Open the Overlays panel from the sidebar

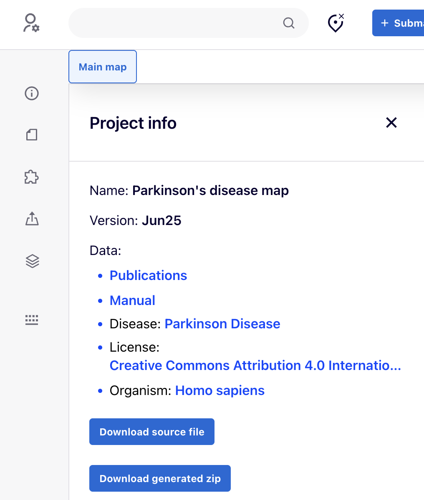click(31, 135)
